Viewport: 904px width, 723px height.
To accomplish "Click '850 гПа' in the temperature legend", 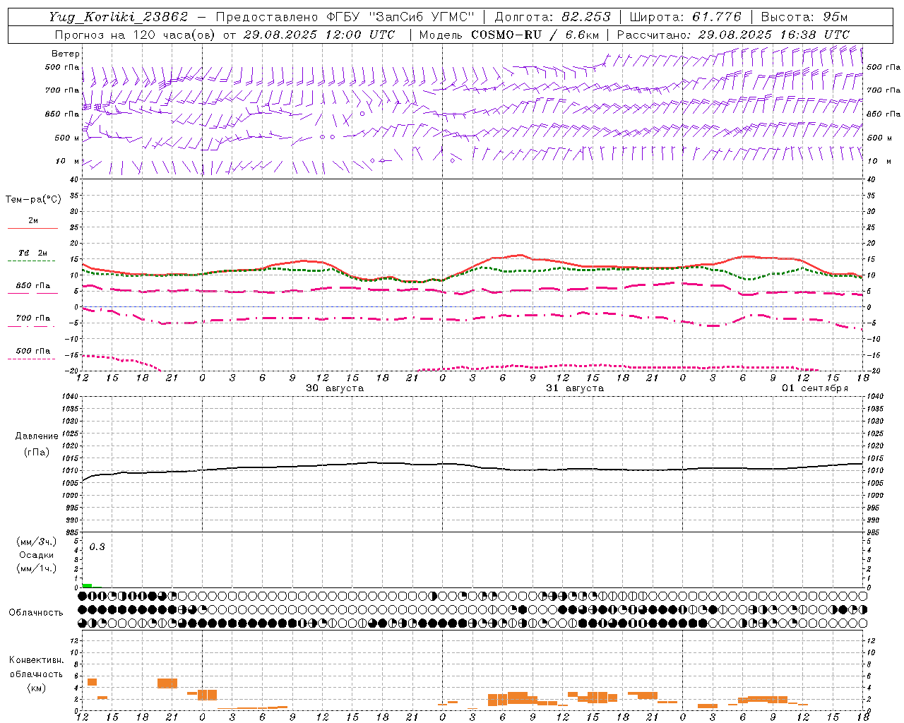I will click(33, 286).
